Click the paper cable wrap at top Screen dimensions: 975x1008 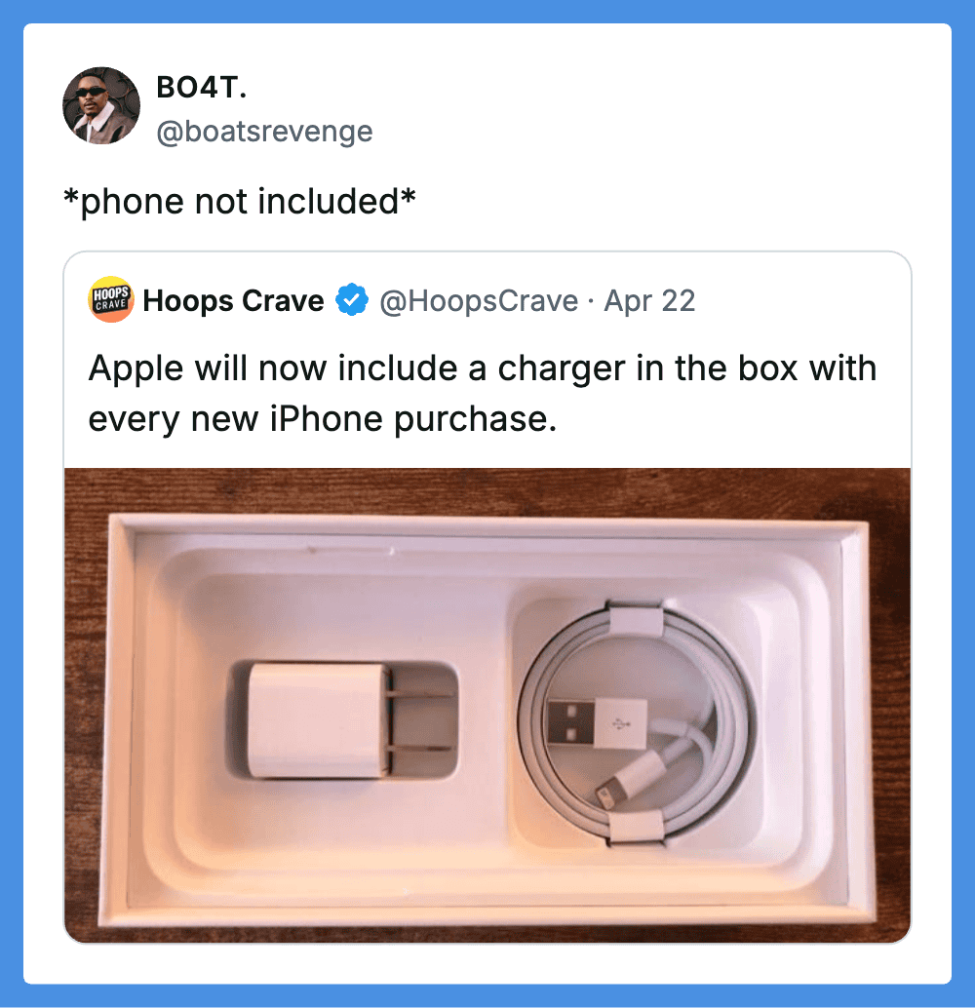[635, 618]
